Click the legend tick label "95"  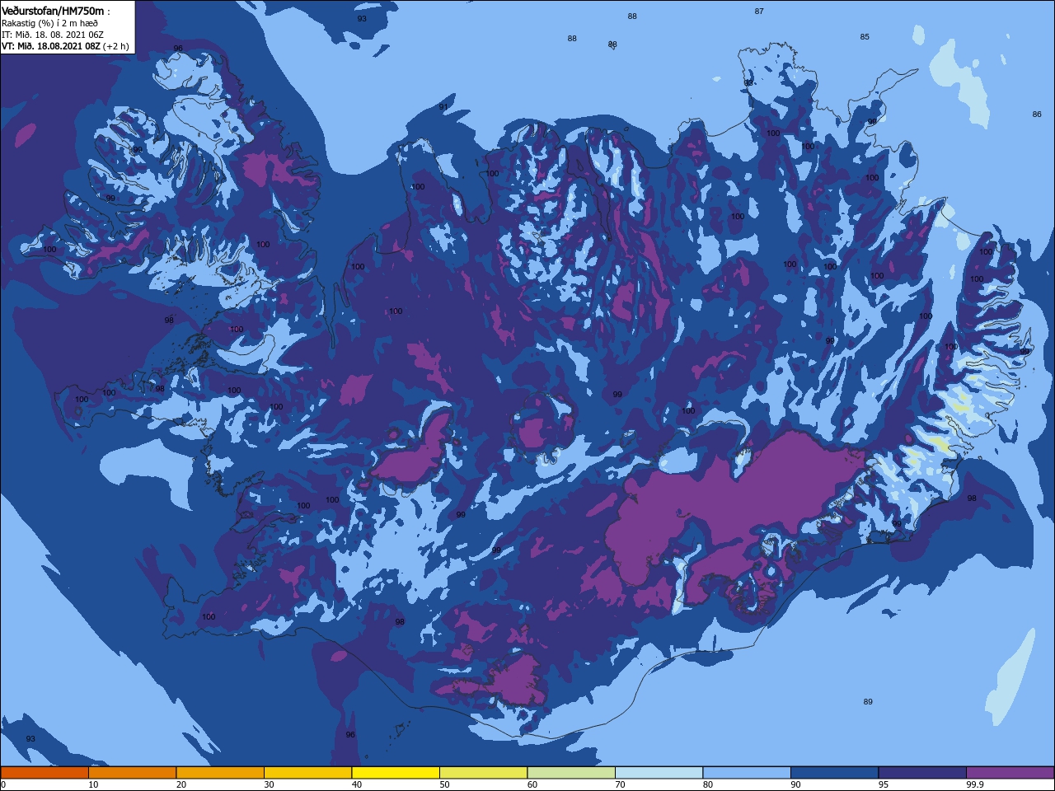click(884, 785)
